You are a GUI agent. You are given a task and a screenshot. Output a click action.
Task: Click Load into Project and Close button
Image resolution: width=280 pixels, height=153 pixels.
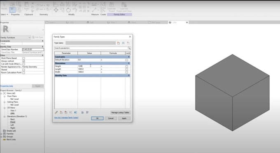point(124,7)
